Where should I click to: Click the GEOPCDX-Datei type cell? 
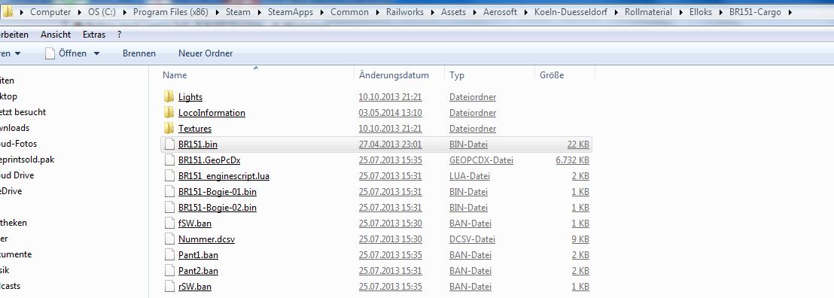point(481,160)
